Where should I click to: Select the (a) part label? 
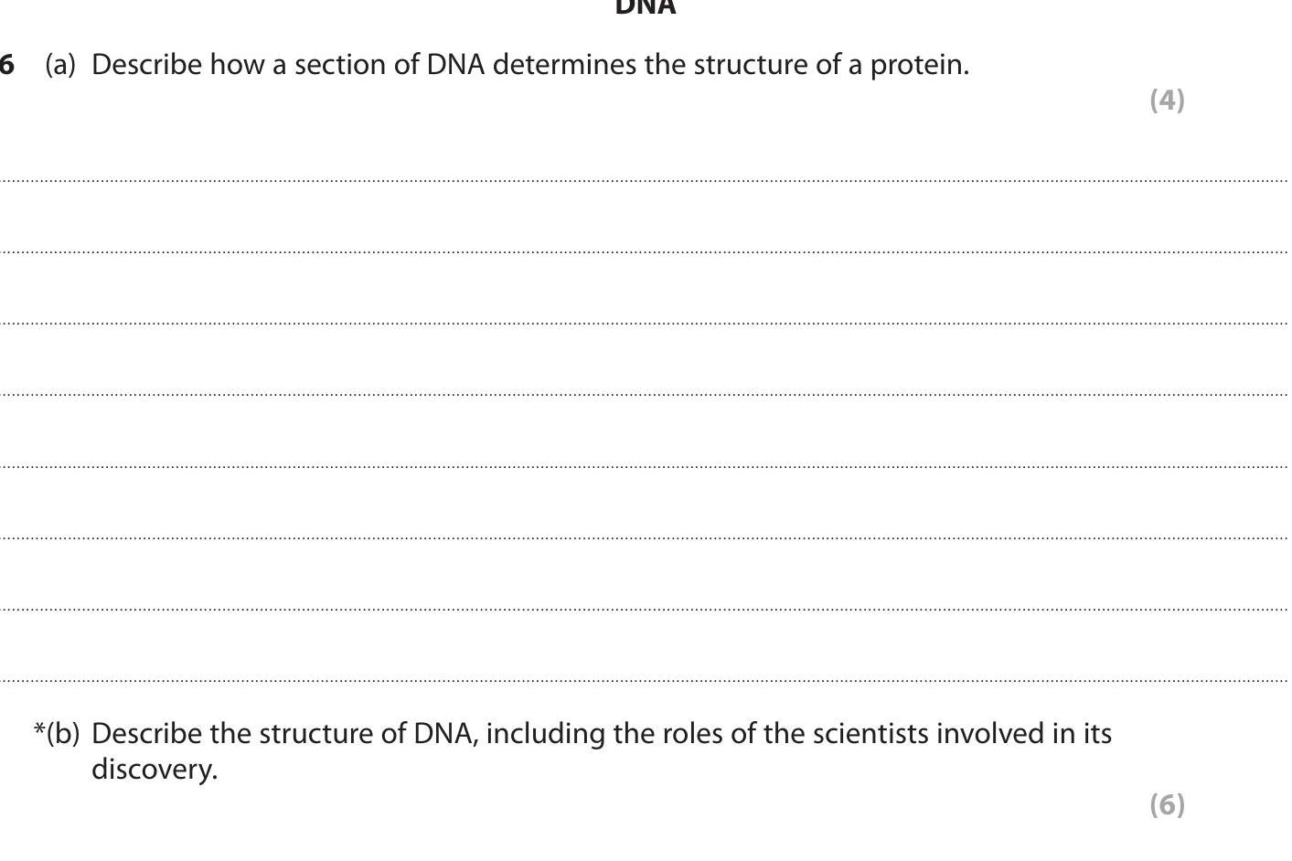60,65
